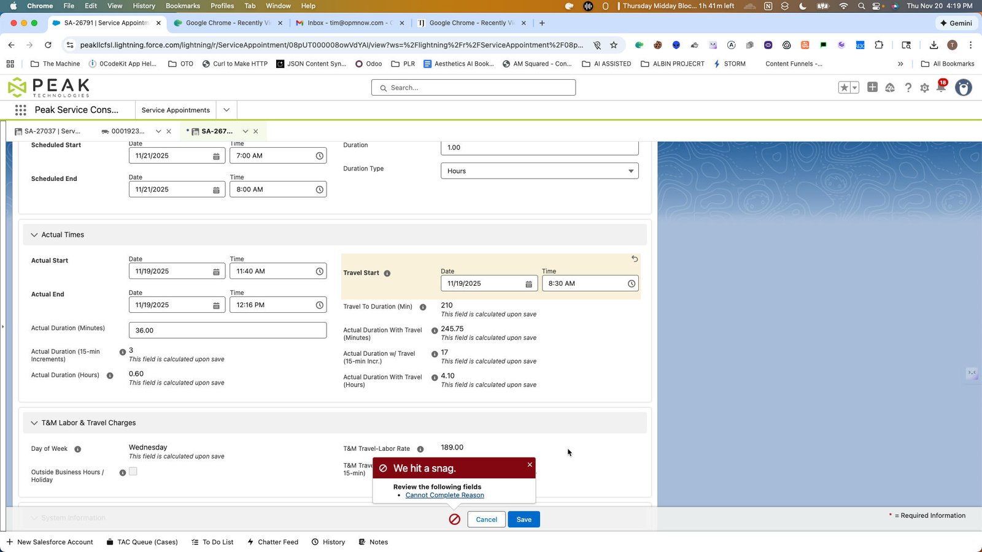Open the Service Appointments navigation dropdown arrow
This screenshot has width=982, height=552.
point(226,110)
